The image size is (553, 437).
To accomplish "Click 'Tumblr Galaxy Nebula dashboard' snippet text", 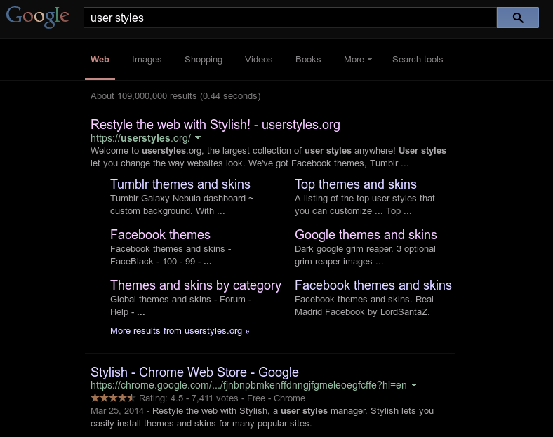I will 182,204.
